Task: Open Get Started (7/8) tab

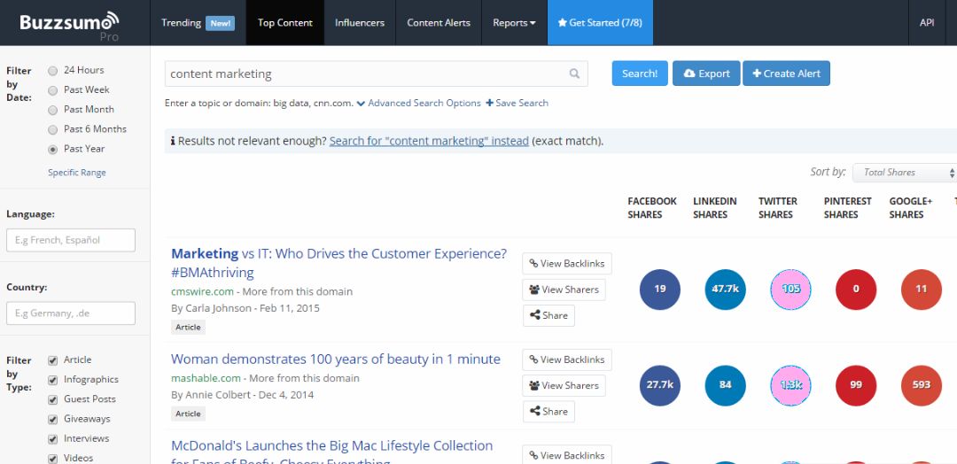Action: pos(600,22)
